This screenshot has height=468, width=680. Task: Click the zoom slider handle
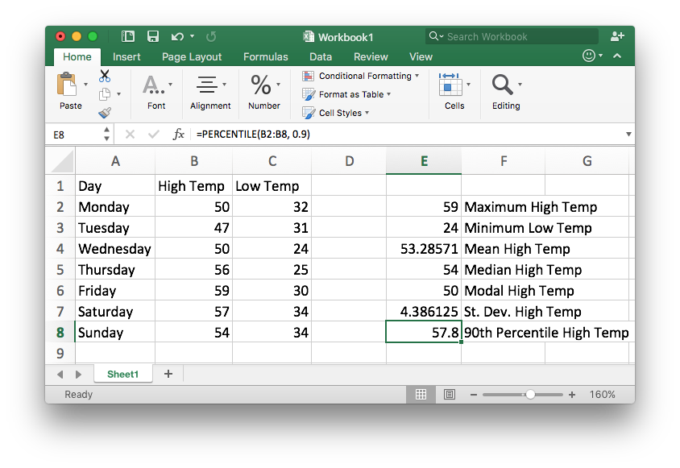pyautogui.click(x=530, y=395)
